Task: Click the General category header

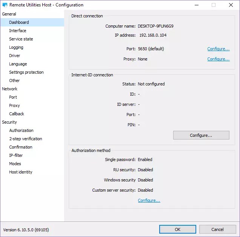Action: [x=9, y=14]
